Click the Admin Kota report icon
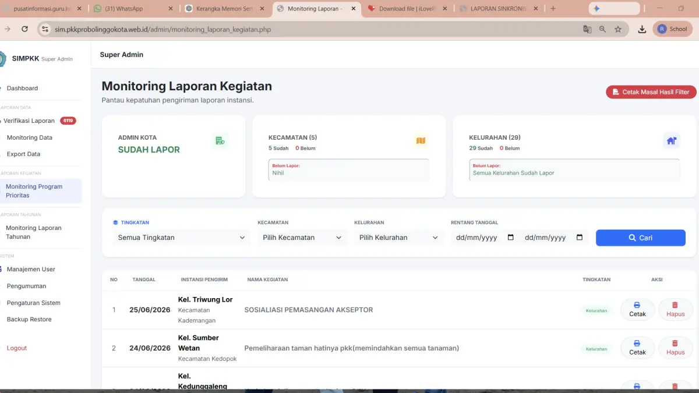 pos(220,140)
